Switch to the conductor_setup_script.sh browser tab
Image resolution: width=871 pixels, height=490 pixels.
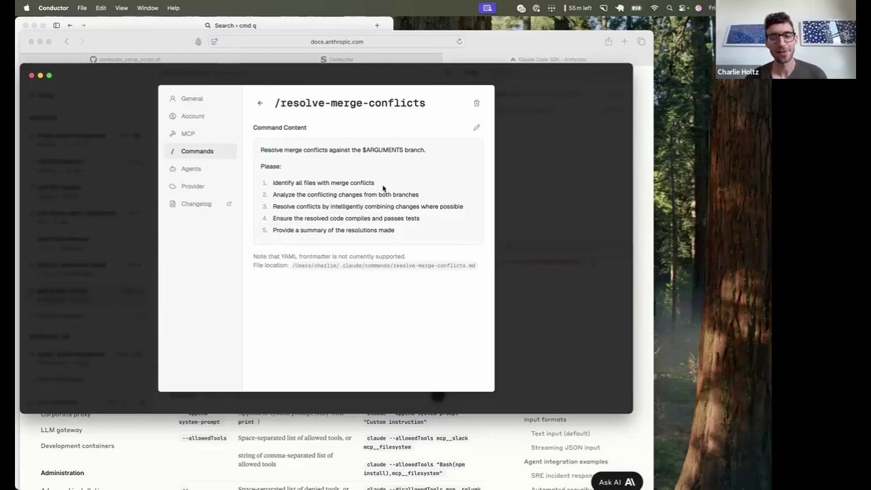pos(126,59)
